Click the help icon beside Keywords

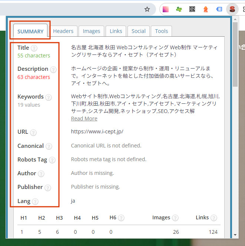[x=49, y=97]
